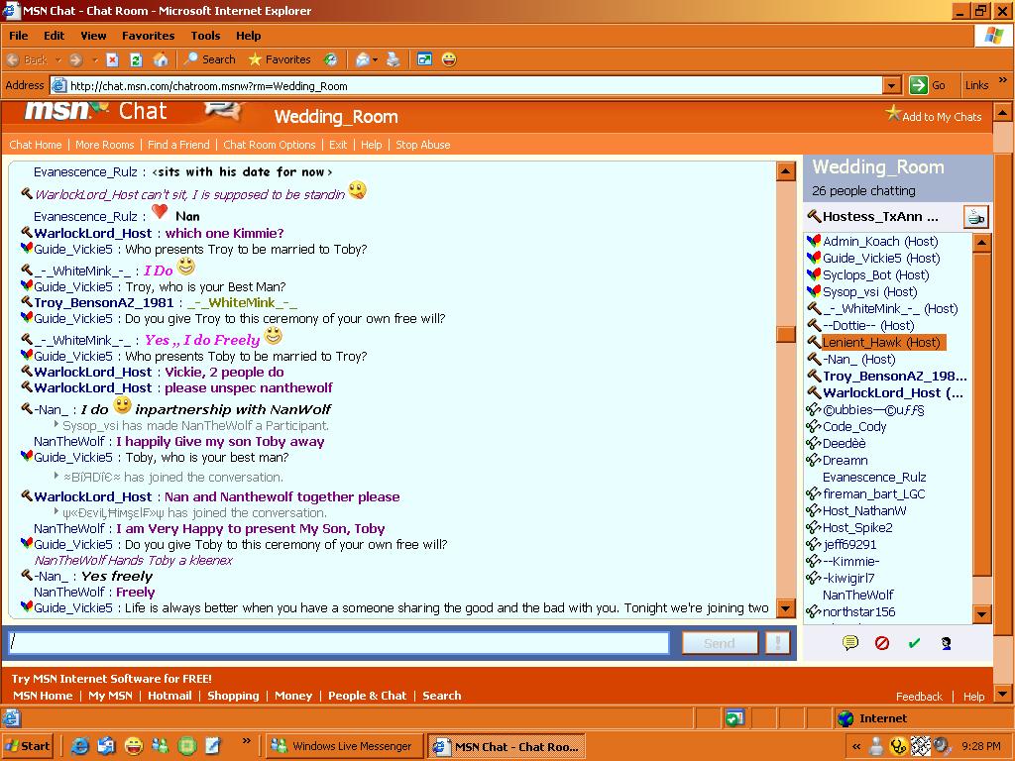
Task: Click the smiley face toolbar icon
Action: tap(449, 59)
